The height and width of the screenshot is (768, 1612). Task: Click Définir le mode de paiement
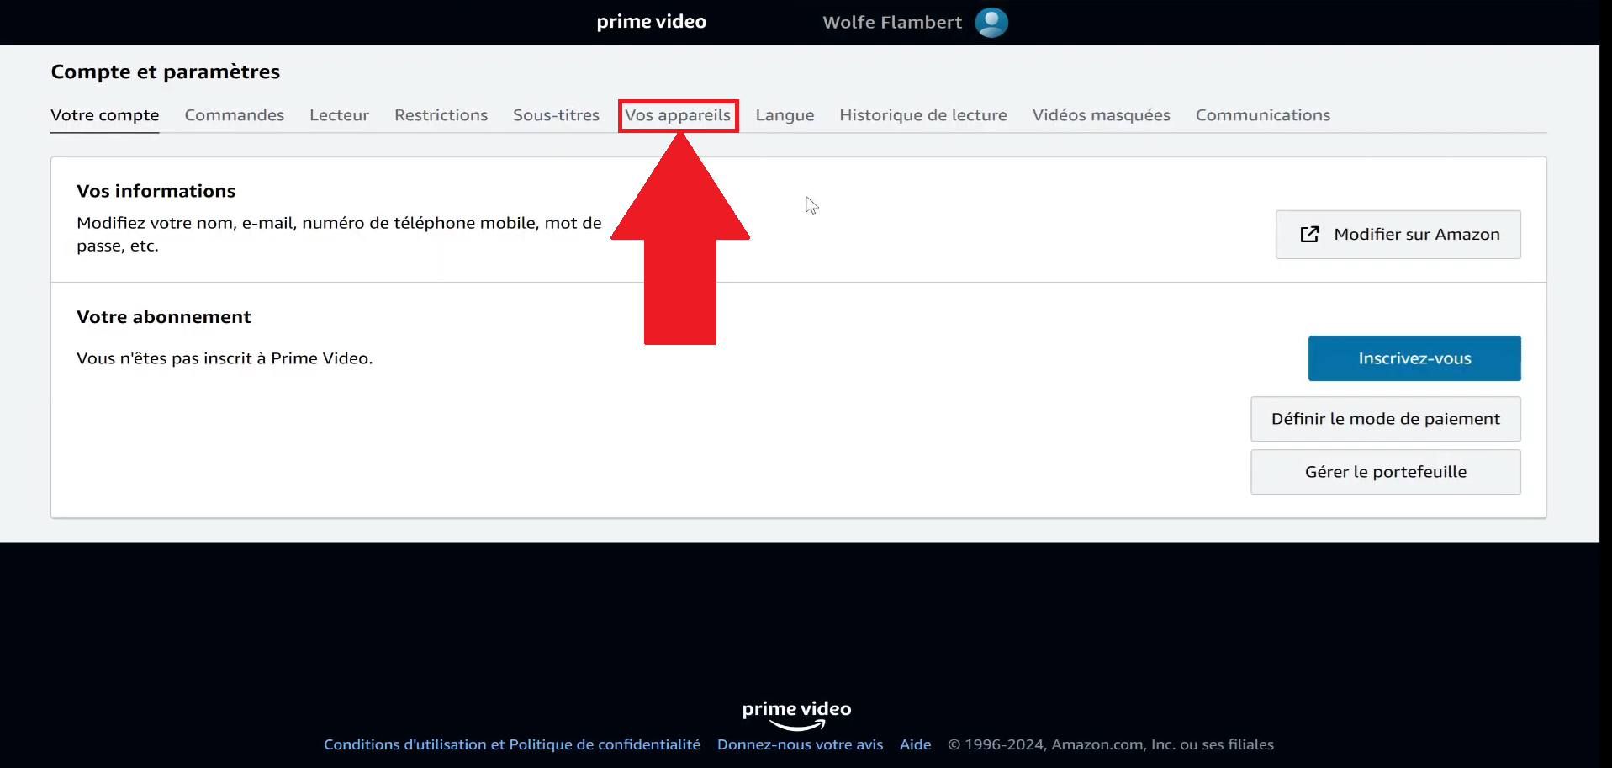1385,419
